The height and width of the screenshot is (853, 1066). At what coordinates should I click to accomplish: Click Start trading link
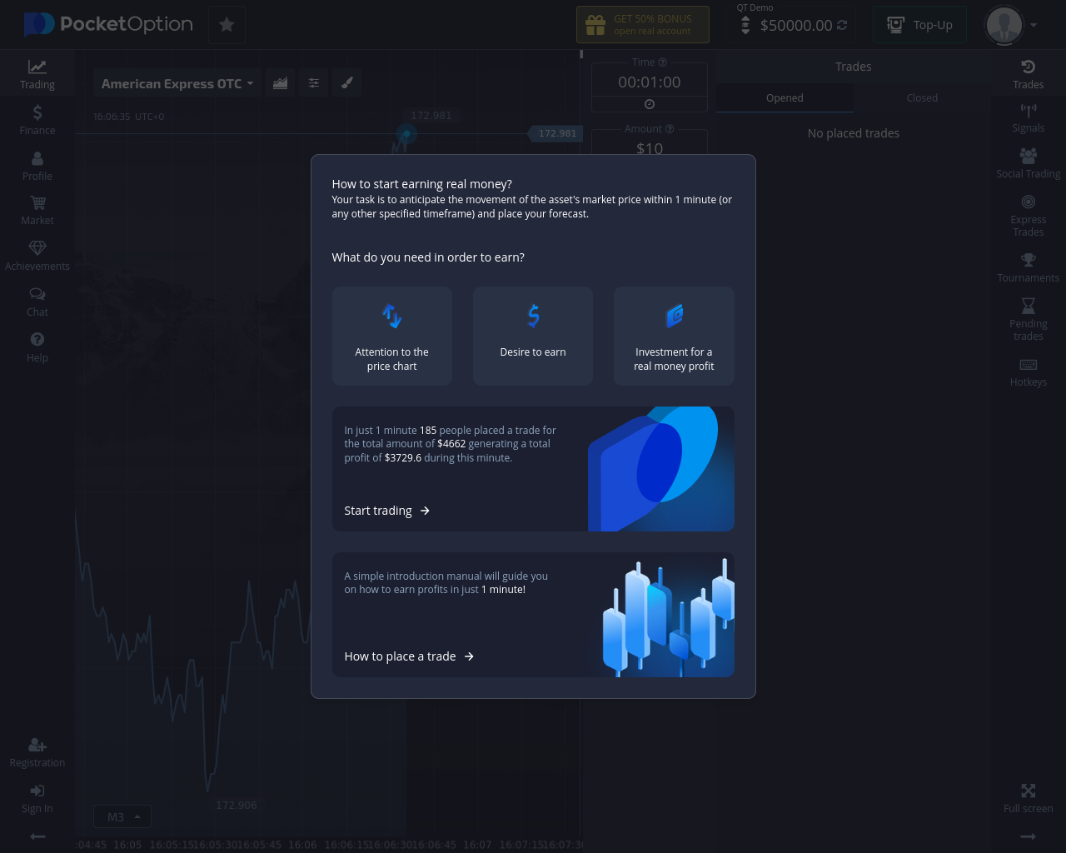click(387, 511)
